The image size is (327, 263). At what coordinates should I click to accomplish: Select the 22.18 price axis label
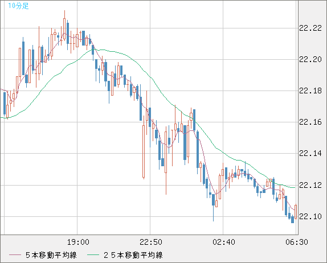point(310,91)
